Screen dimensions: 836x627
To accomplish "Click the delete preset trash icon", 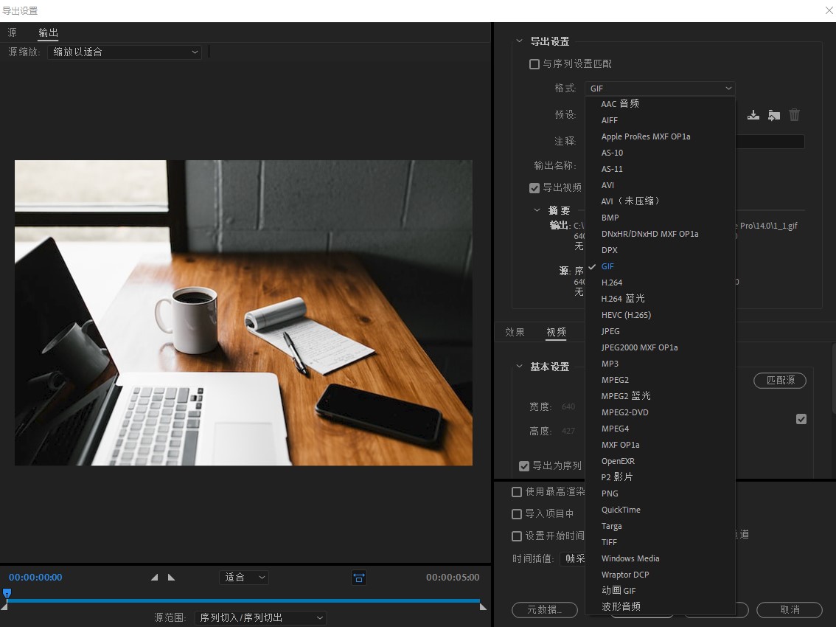I will 794,115.
